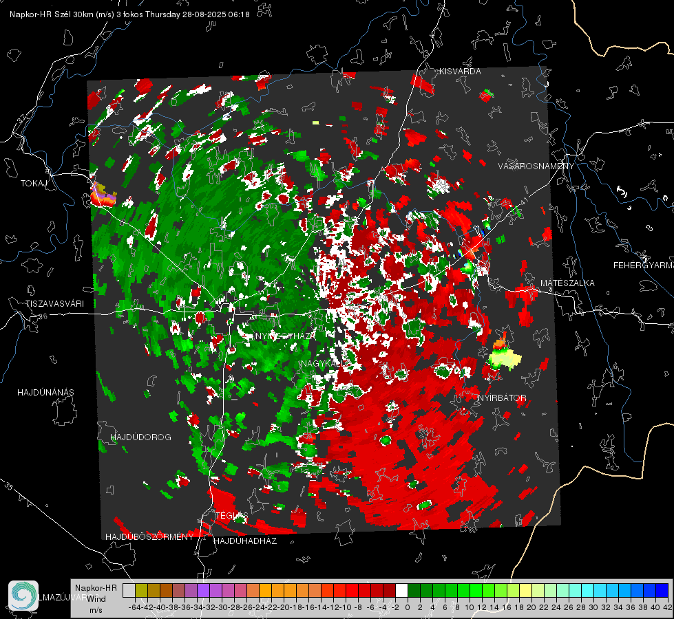
Task: Click the NYÍRBÁTOR map label
Action: [502, 398]
